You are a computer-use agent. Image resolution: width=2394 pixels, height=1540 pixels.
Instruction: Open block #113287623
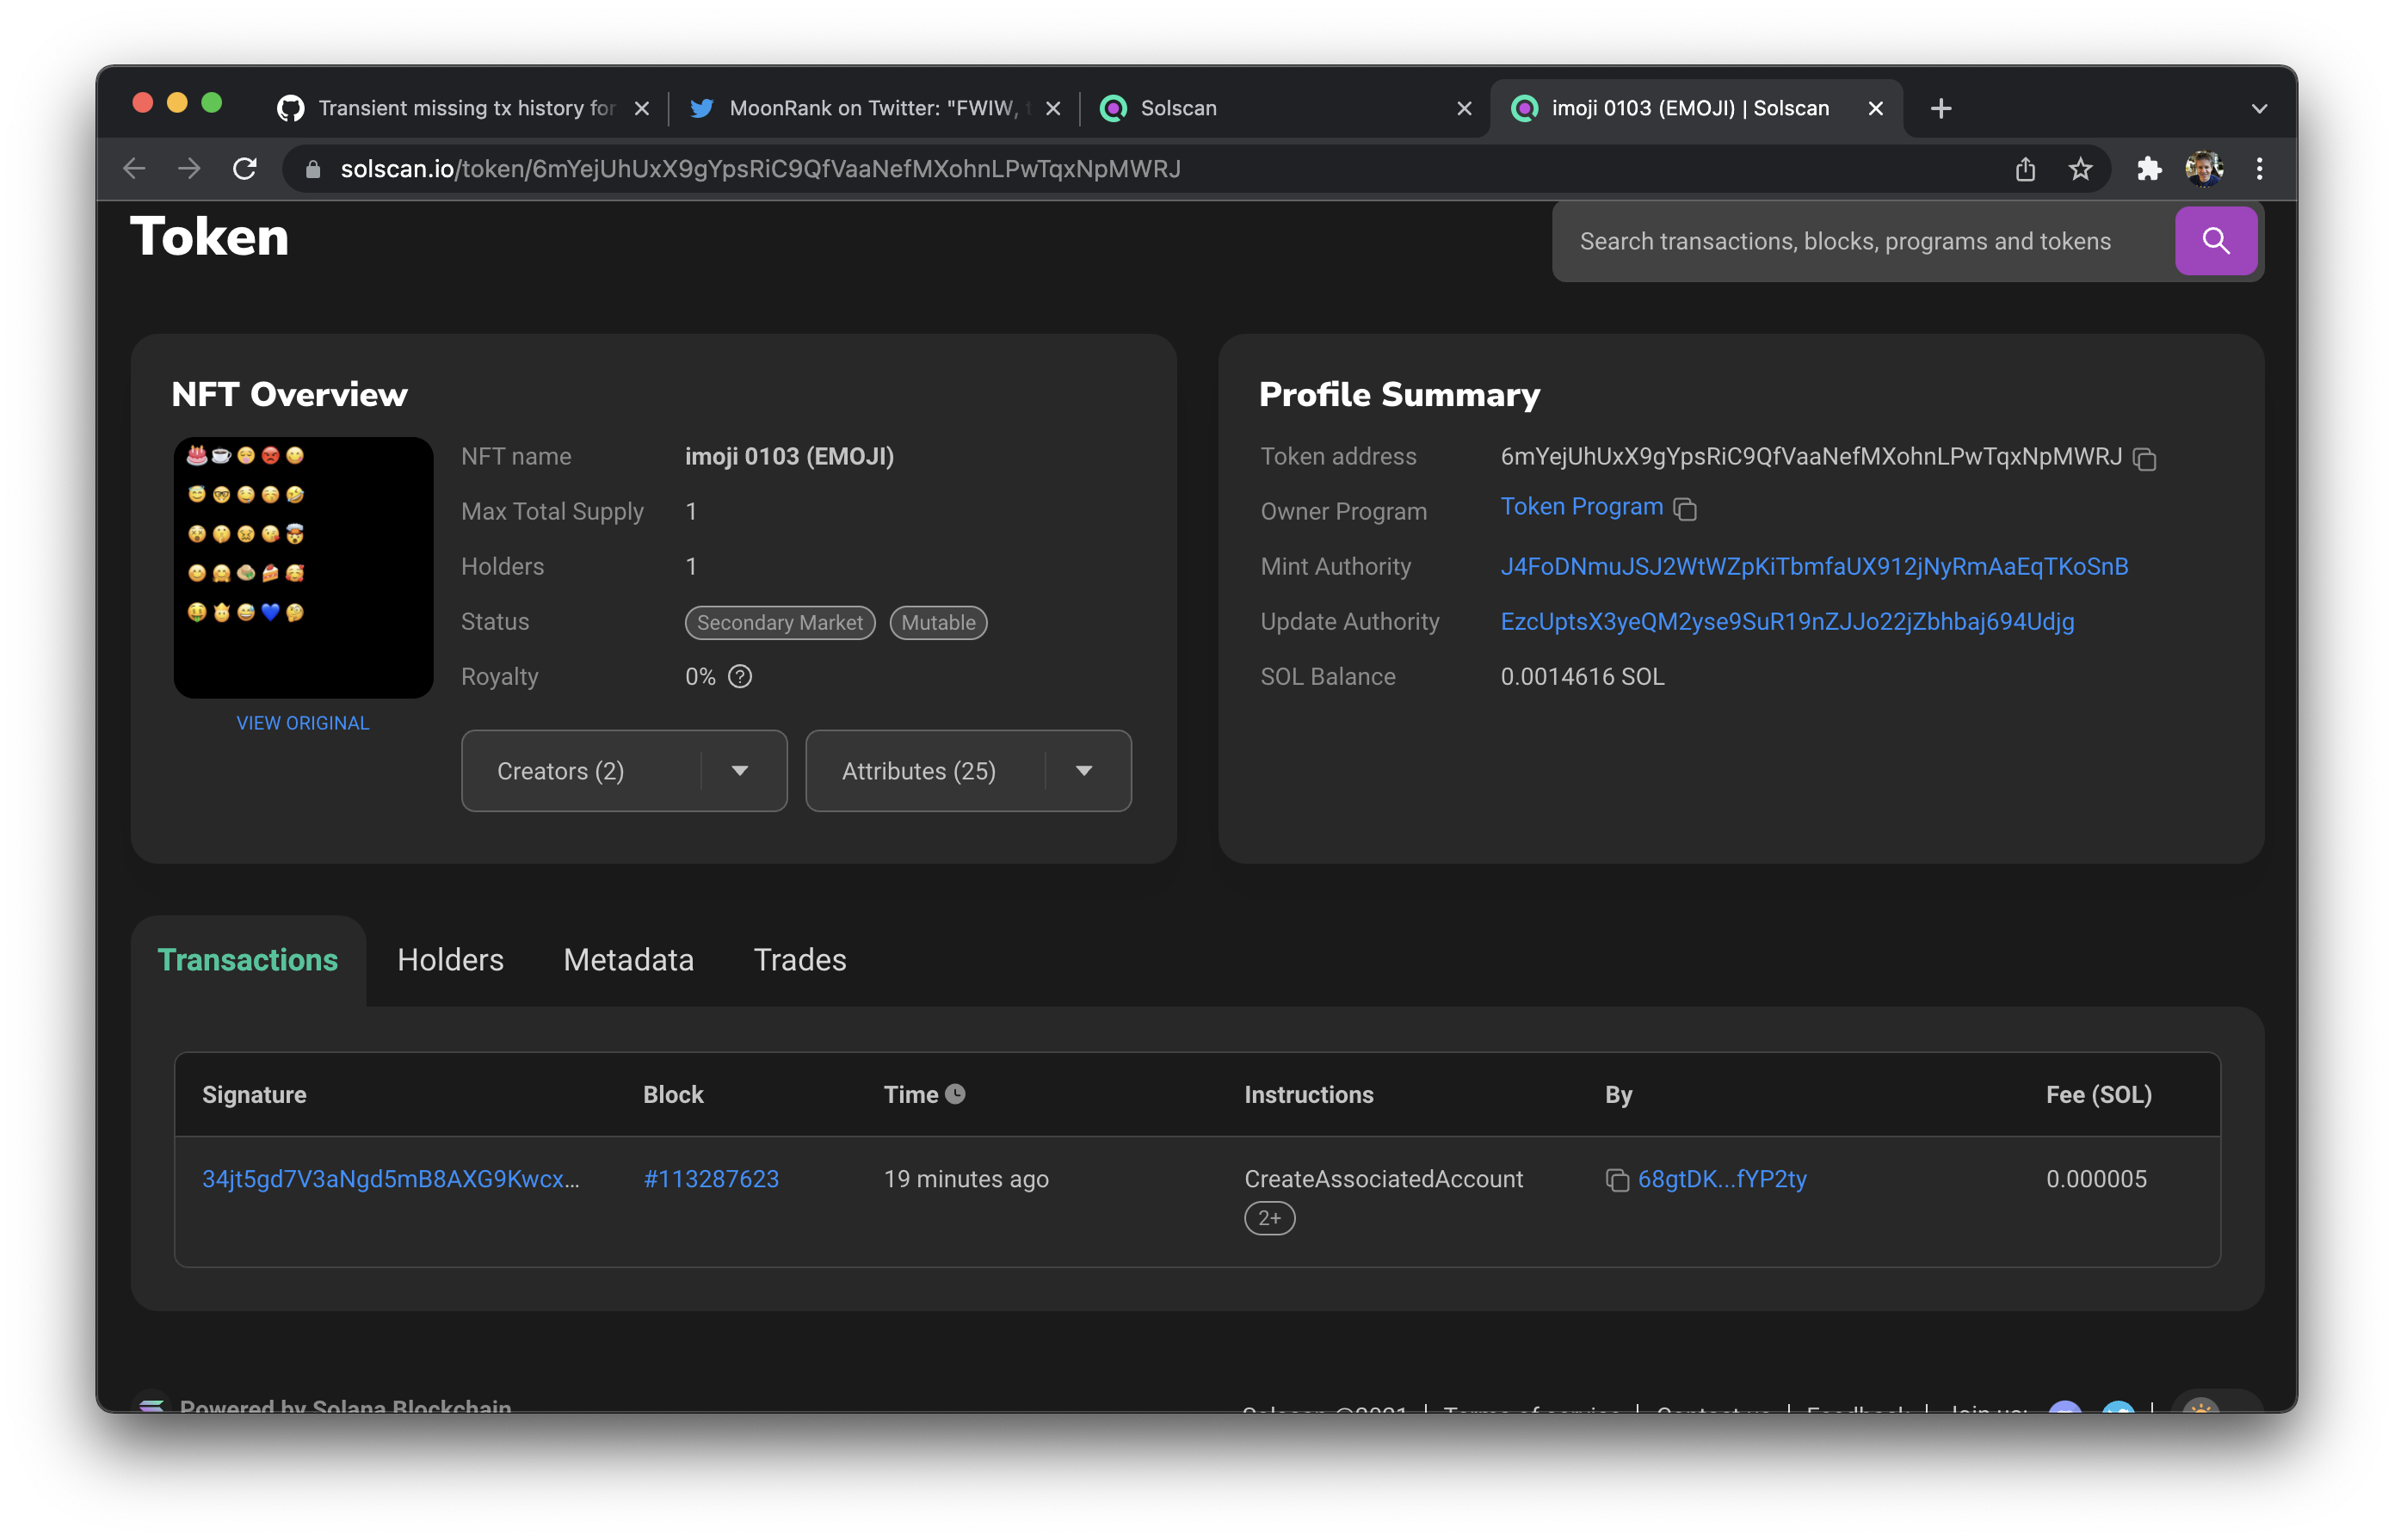tap(711, 1179)
